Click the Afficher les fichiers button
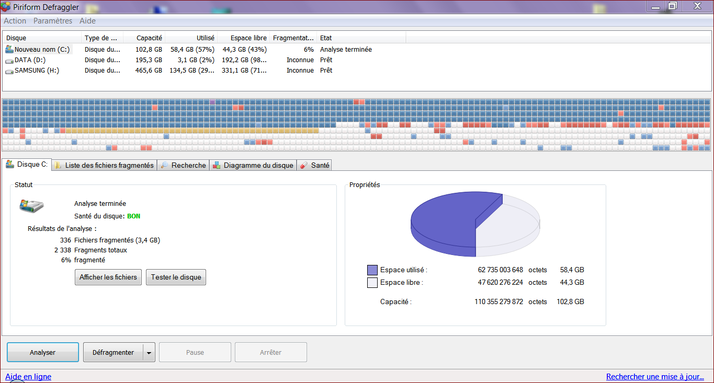This screenshot has height=383, width=714. [x=108, y=277]
